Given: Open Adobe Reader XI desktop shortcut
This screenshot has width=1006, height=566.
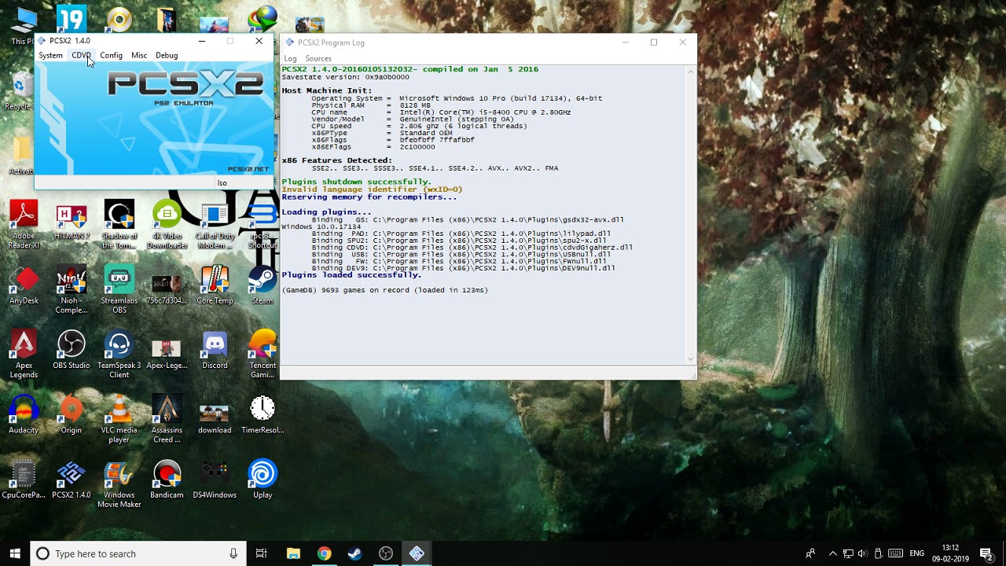Looking at the screenshot, I should click(x=24, y=225).
